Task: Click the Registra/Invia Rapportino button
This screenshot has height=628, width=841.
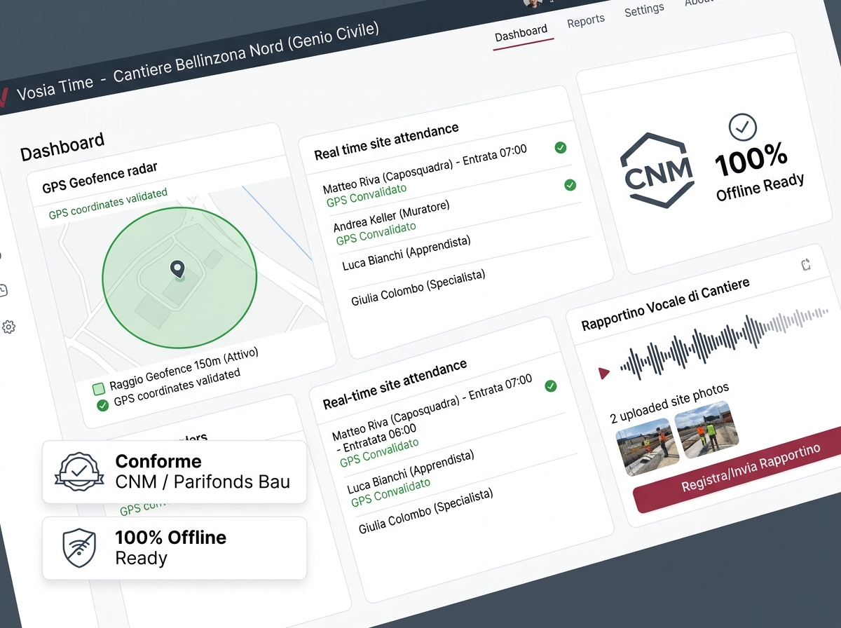Action: click(x=744, y=470)
